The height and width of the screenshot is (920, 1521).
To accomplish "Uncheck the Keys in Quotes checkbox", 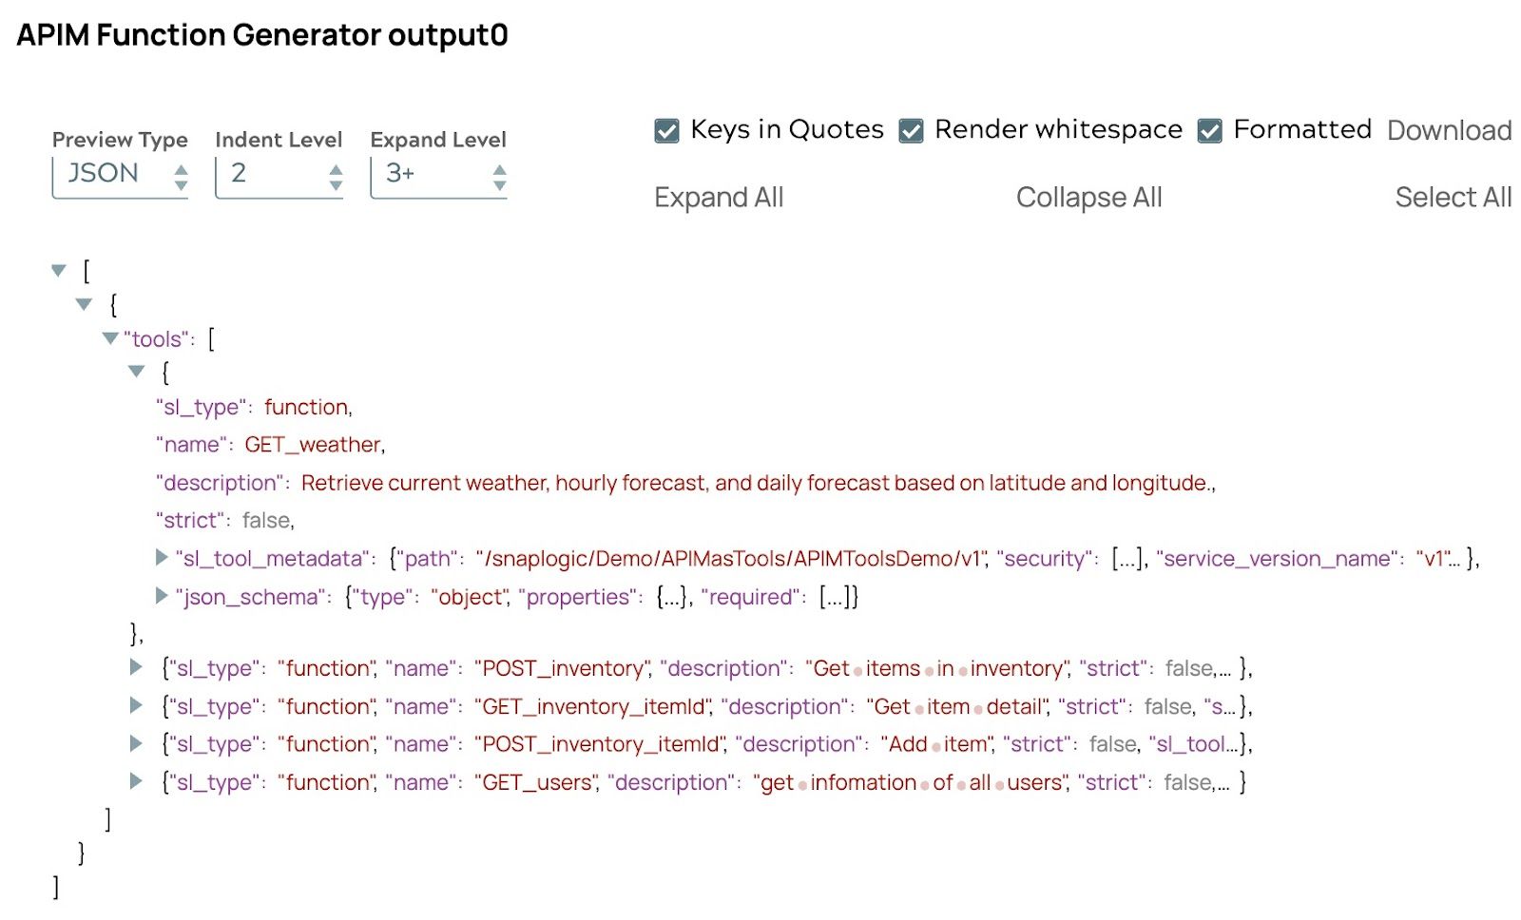I will coord(667,130).
